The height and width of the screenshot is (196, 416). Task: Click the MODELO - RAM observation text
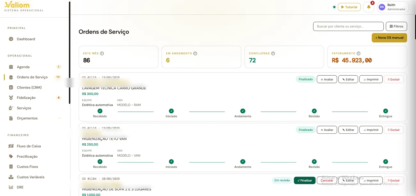(129, 105)
